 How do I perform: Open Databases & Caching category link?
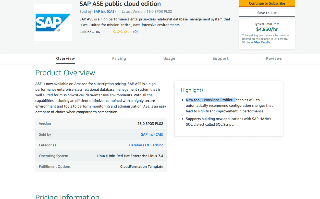(146, 145)
